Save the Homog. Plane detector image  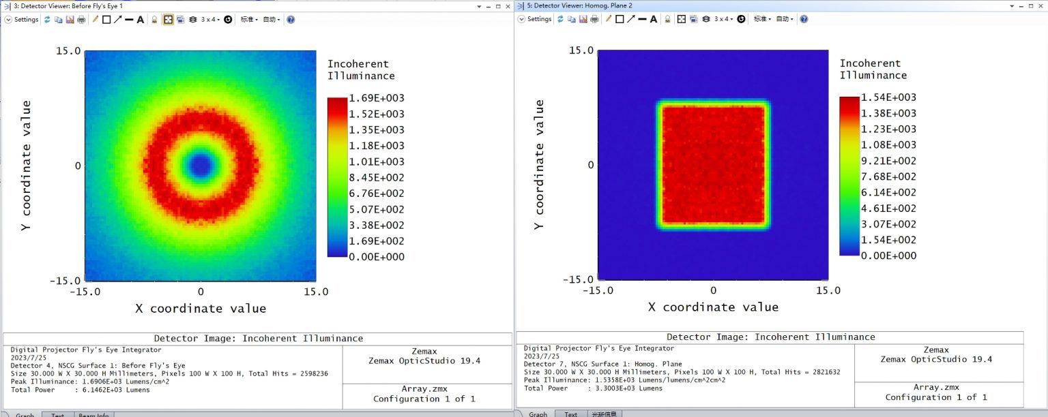click(583, 18)
